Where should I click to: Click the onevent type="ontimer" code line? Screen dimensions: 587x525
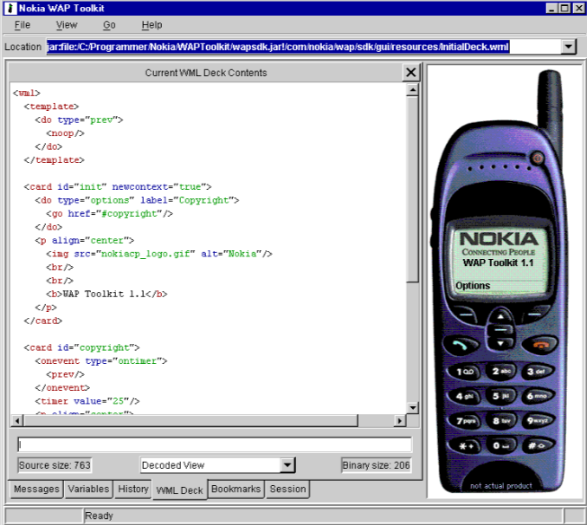tap(101, 361)
